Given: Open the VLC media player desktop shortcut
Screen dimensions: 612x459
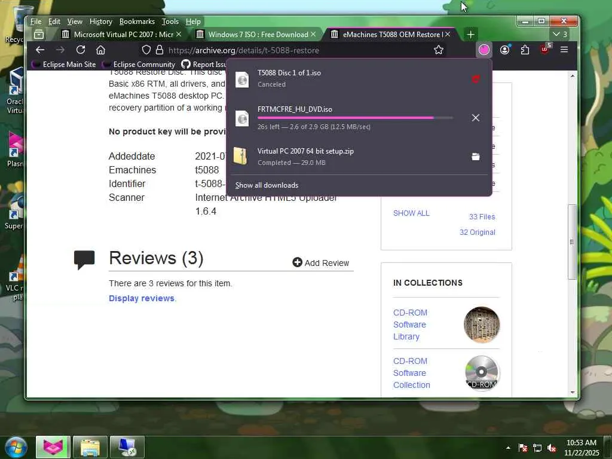Looking at the screenshot, I should (15, 277).
